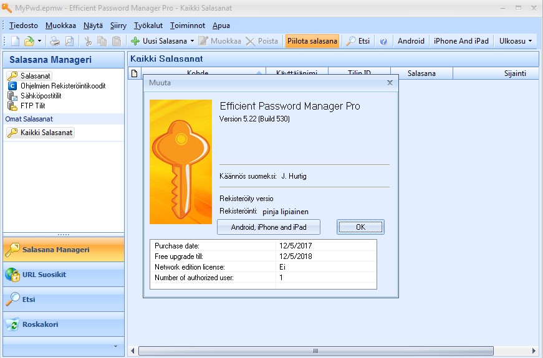The width and height of the screenshot is (543, 358).
Task: Click the horizontal scrollbar thumb
Action: pos(315,351)
